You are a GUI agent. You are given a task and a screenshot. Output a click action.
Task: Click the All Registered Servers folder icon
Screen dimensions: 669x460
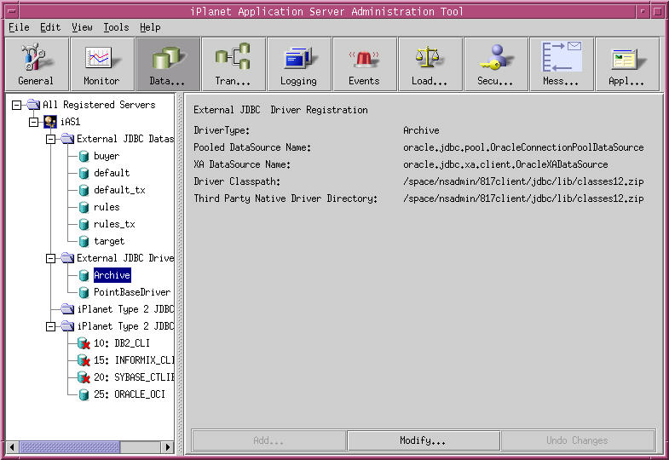pyautogui.click(x=33, y=105)
